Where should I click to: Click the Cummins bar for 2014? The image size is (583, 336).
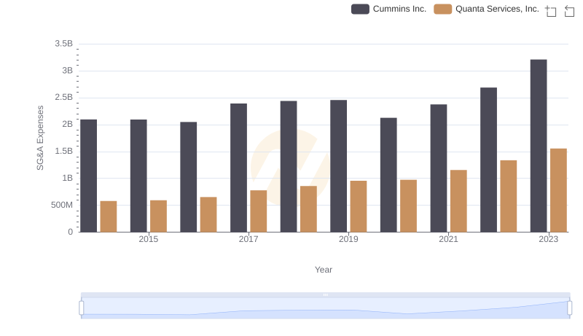88,176
